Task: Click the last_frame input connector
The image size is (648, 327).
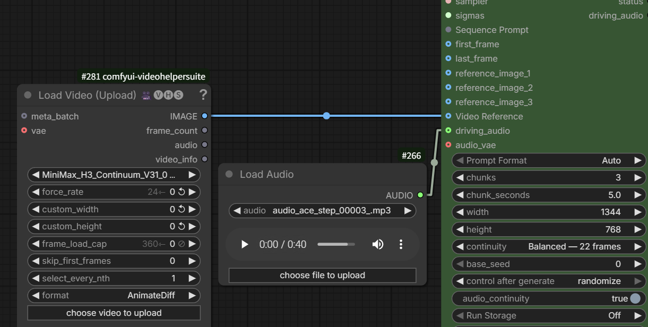Action: (448, 58)
